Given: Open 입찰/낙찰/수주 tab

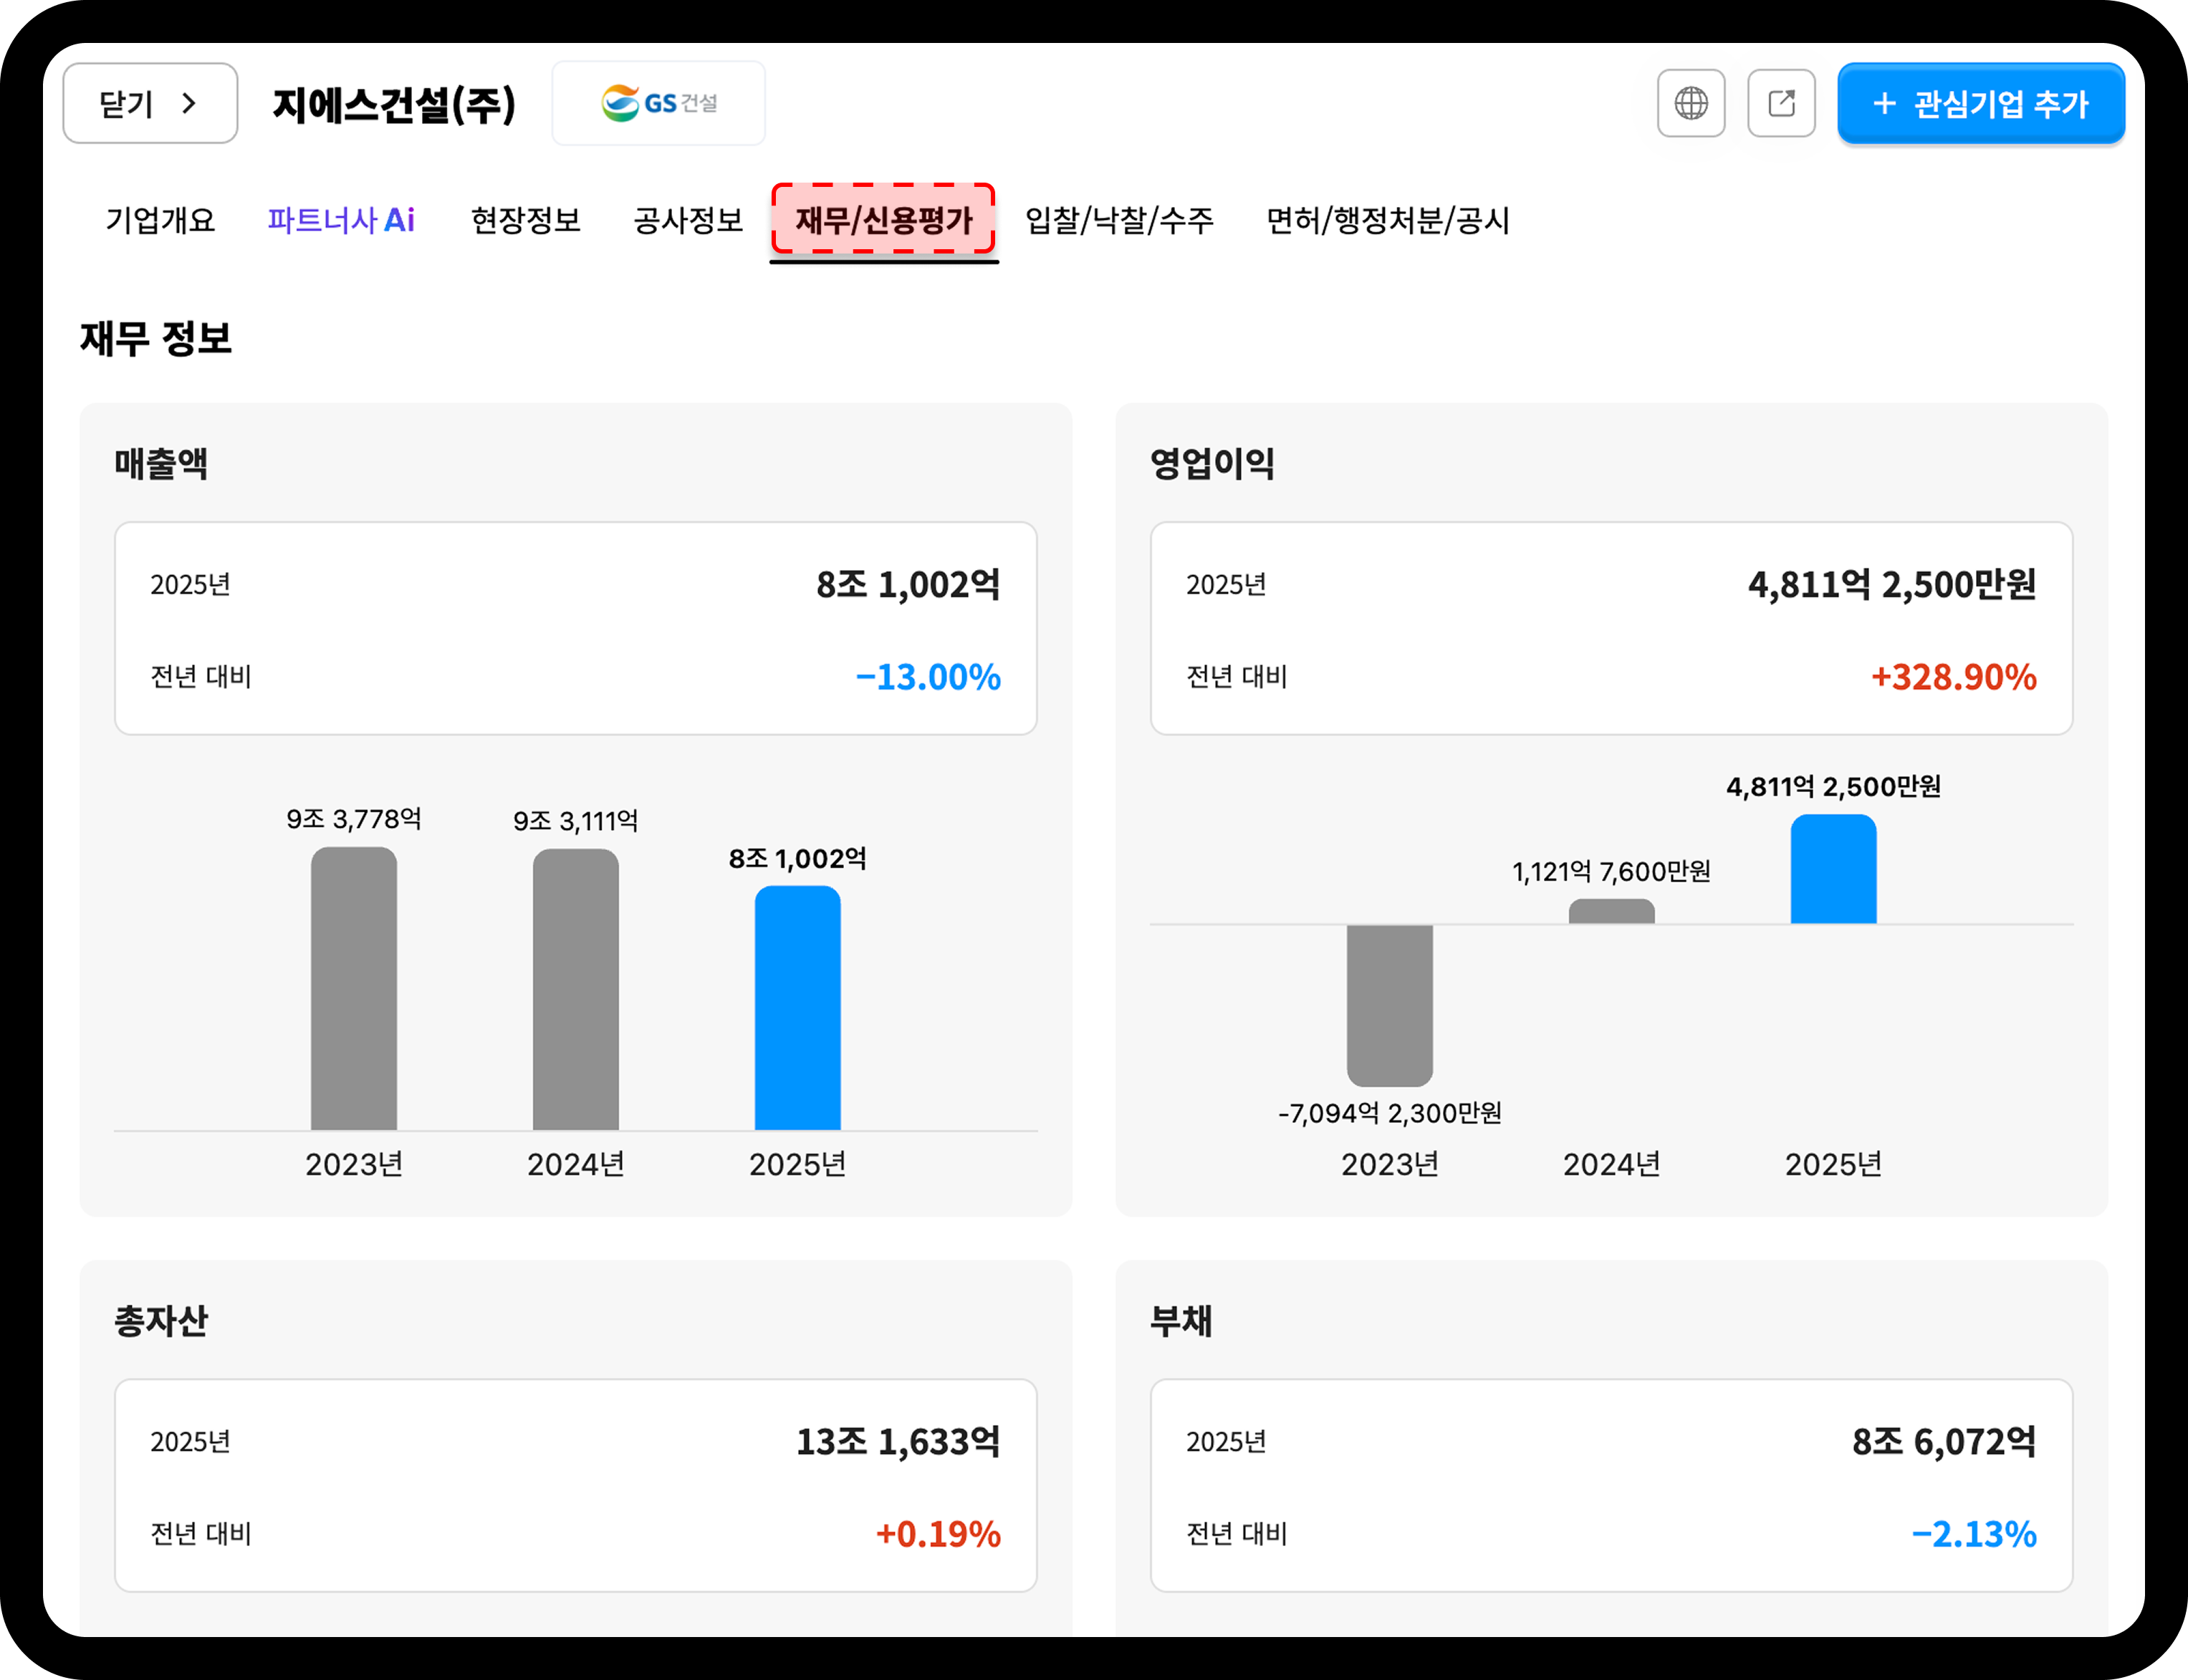Looking at the screenshot, I should click(1120, 220).
